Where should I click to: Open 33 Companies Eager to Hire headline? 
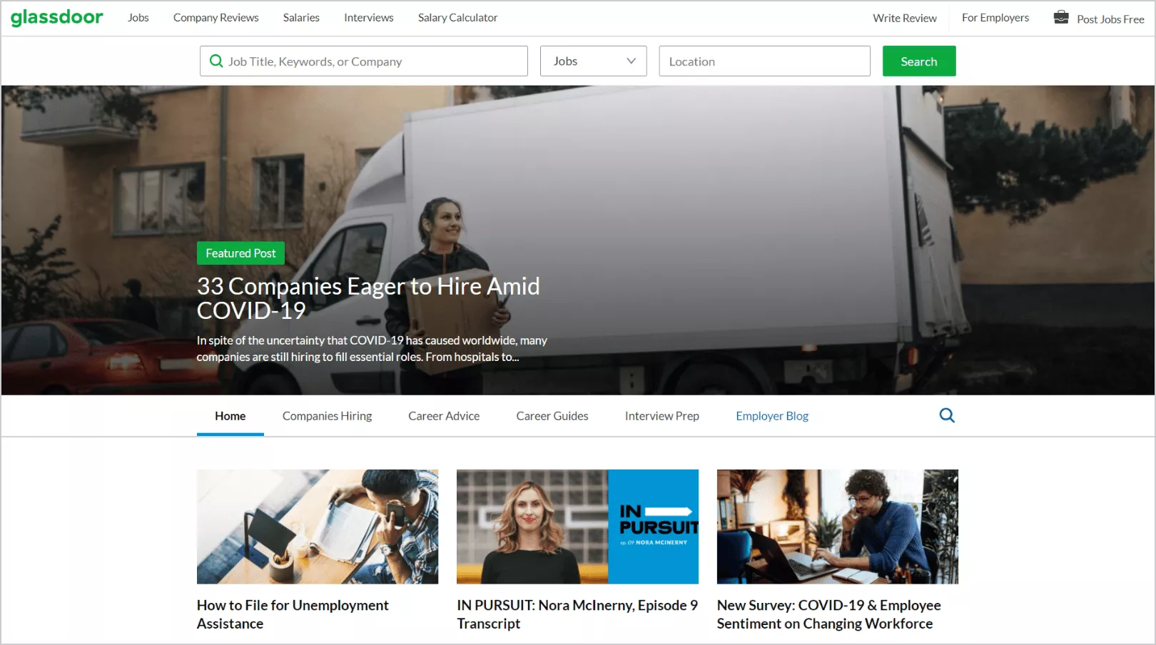click(368, 298)
